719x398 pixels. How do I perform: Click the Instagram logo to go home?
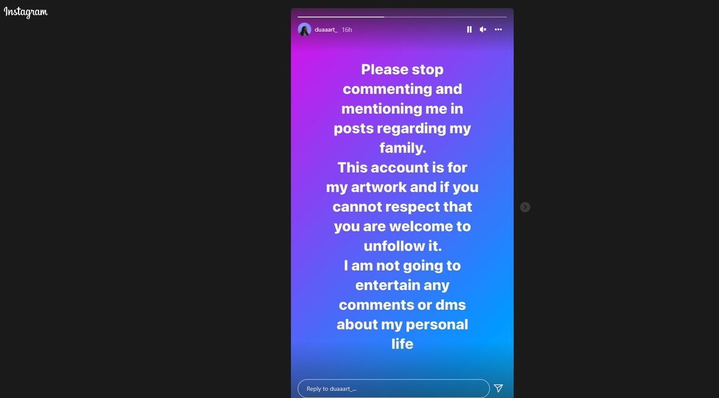pos(26,12)
